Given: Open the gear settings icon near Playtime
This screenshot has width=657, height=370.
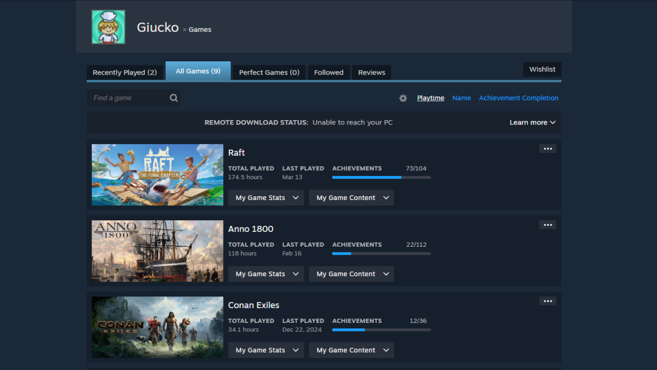Looking at the screenshot, I should [403, 98].
